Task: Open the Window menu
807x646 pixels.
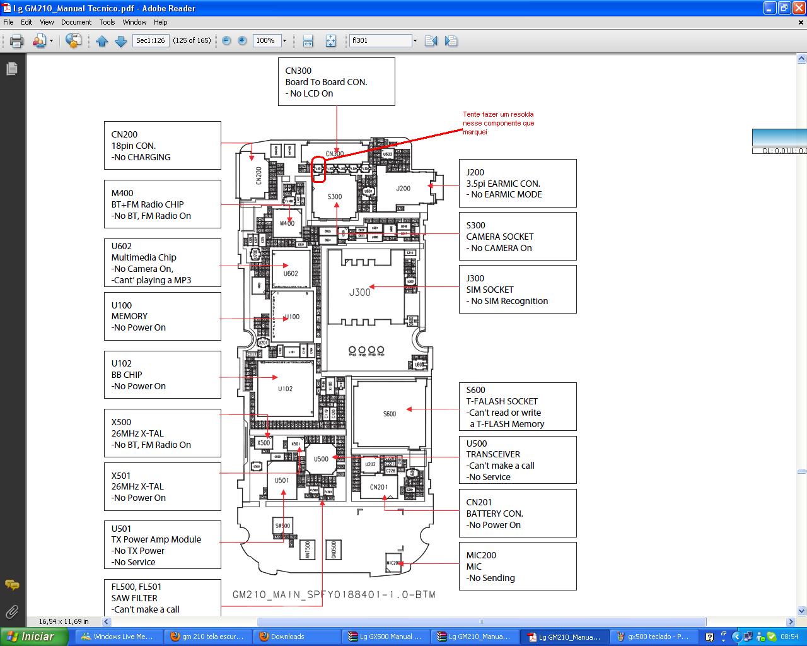Action: [x=134, y=22]
